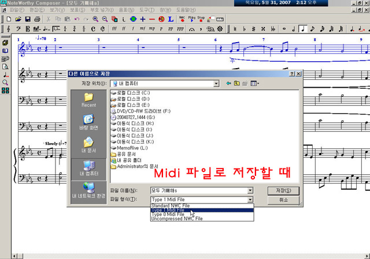Insert mezzo-forte mf dynamic

point(143,29)
